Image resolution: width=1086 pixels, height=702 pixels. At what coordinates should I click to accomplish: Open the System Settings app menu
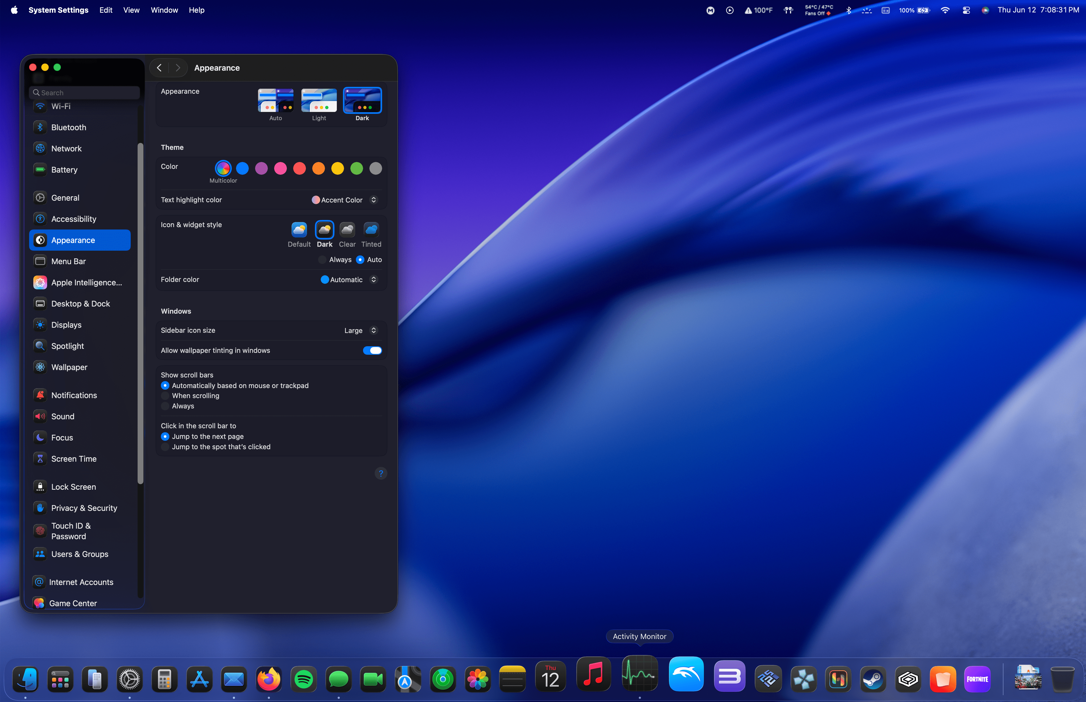point(58,10)
